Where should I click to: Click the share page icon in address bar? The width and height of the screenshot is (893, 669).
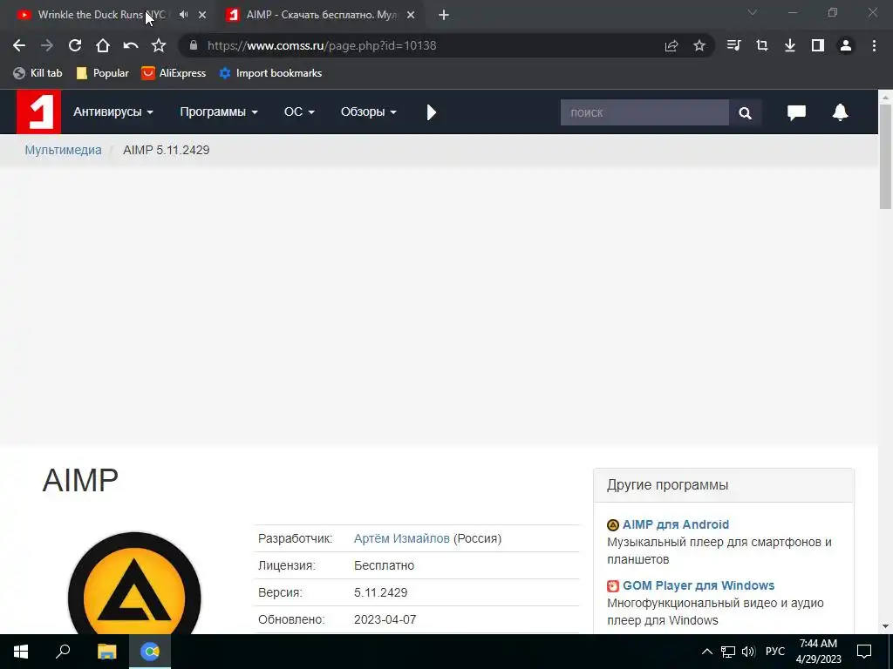[671, 45]
